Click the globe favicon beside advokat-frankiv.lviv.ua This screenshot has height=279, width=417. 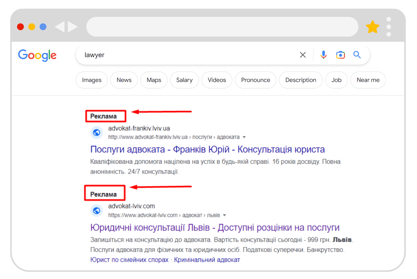coord(96,132)
